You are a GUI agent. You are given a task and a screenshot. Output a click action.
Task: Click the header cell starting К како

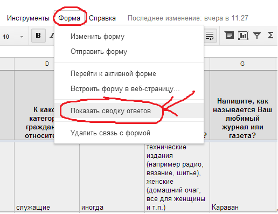[34, 105]
